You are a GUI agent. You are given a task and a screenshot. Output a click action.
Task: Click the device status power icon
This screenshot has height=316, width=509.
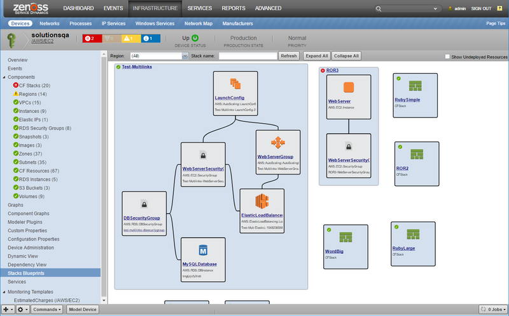pos(195,38)
